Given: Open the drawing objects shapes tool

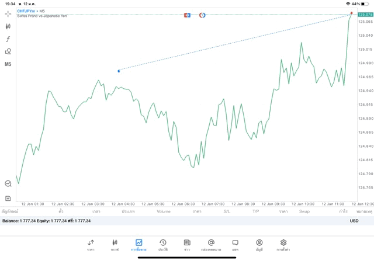Looking at the screenshot, I should click(x=8, y=51).
